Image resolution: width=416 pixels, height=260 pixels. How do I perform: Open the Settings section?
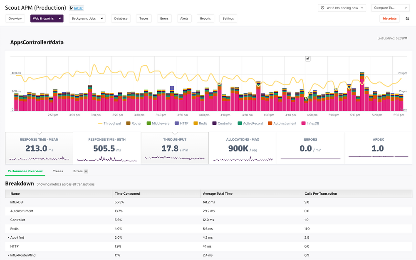pyautogui.click(x=228, y=19)
